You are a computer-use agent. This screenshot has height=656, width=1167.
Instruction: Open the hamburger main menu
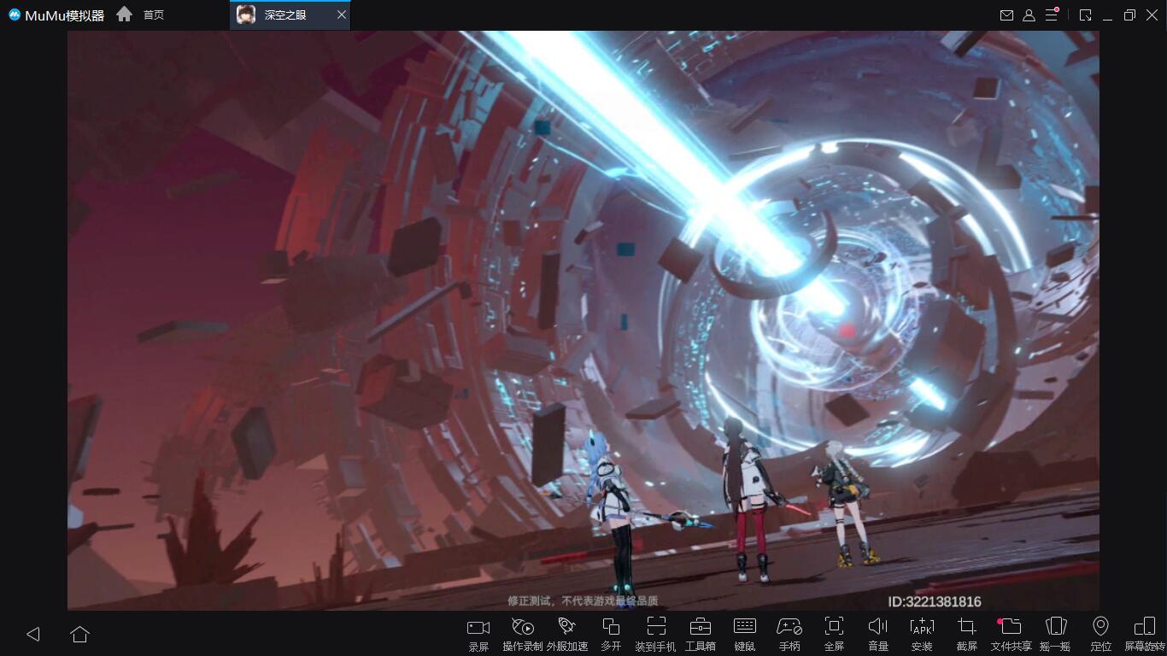click(x=1052, y=15)
